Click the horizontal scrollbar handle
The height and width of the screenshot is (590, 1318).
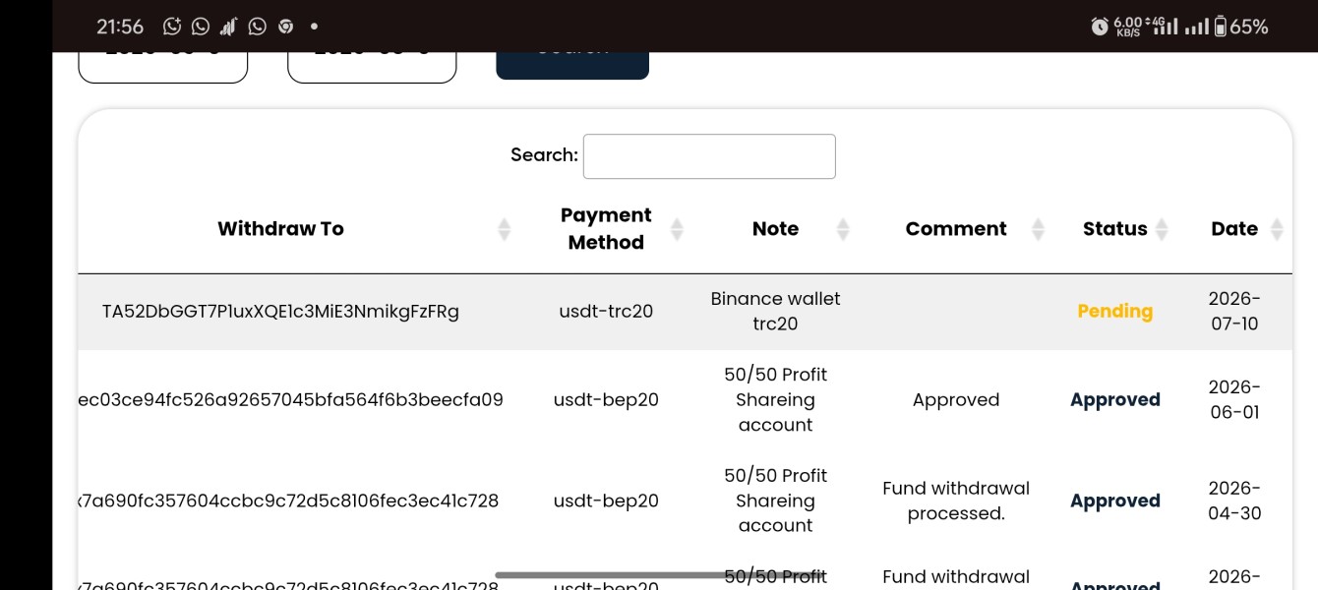tap(660, 575)
